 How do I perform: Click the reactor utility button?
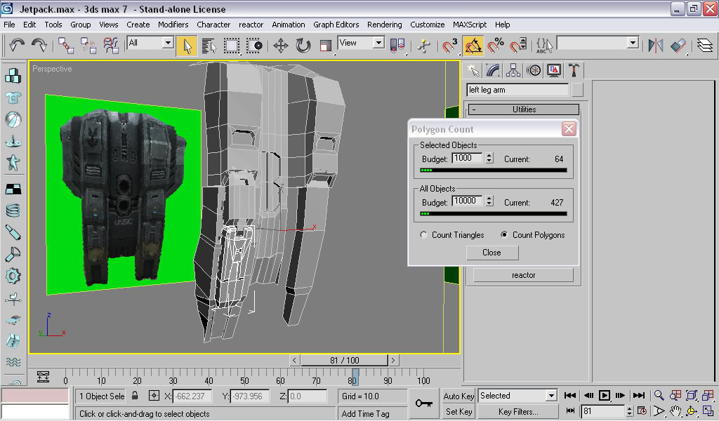click(523, 275)
